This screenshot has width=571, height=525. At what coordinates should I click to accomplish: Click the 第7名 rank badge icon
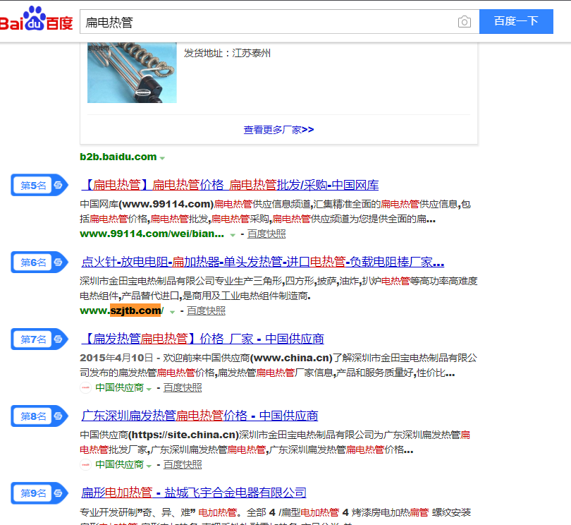click(x=39, y=339)
